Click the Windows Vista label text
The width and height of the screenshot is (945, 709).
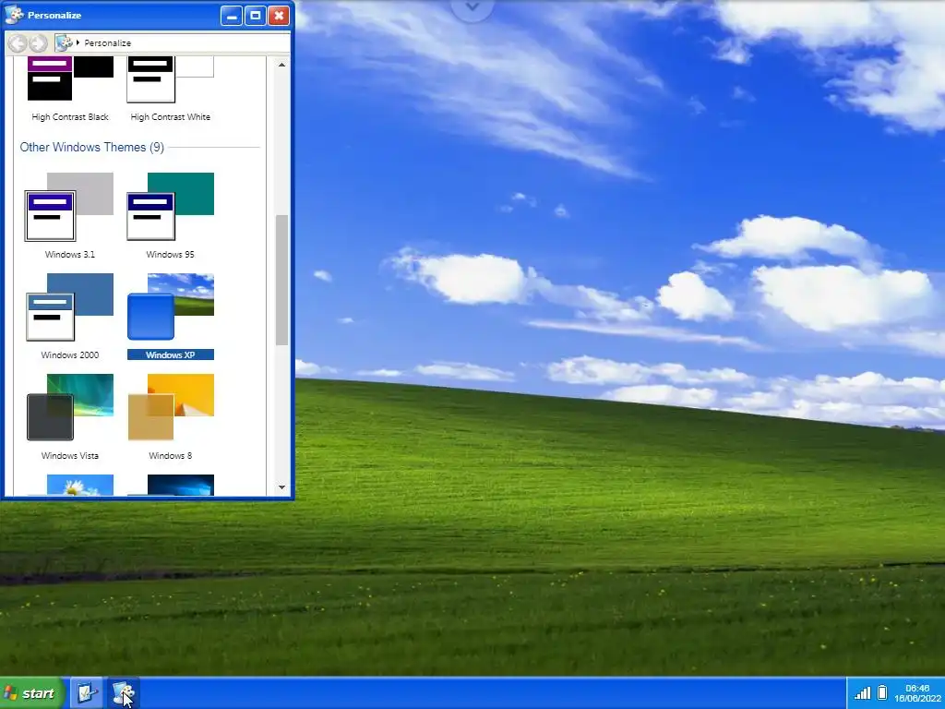[x=70, y=456]
